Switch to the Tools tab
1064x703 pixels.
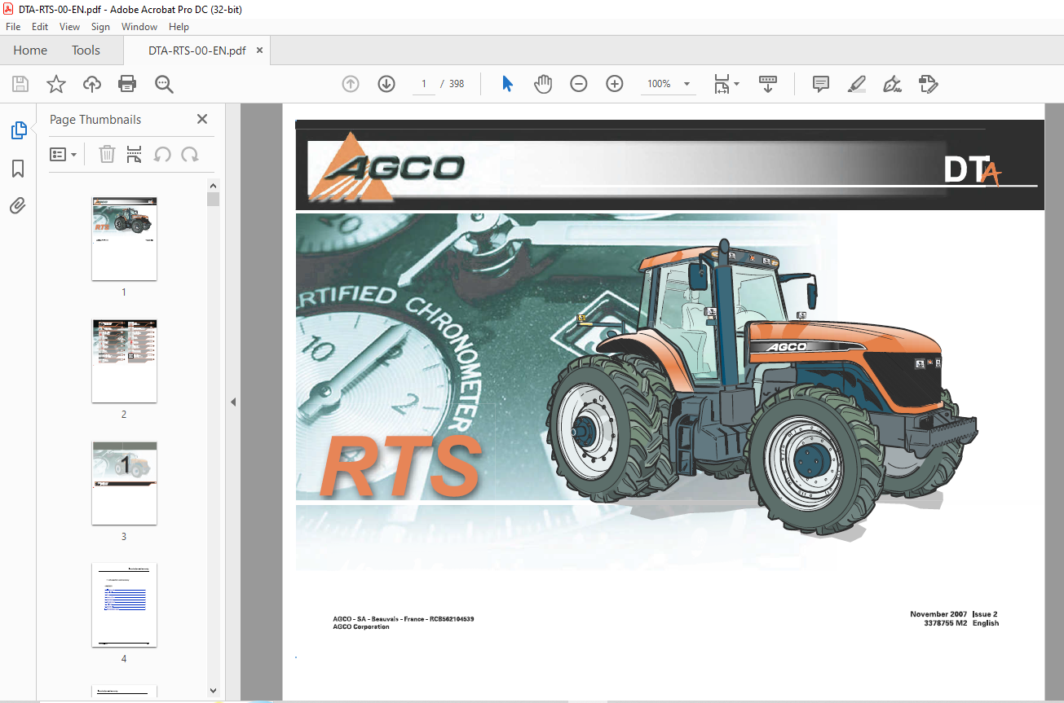click(x=86, y=51)
